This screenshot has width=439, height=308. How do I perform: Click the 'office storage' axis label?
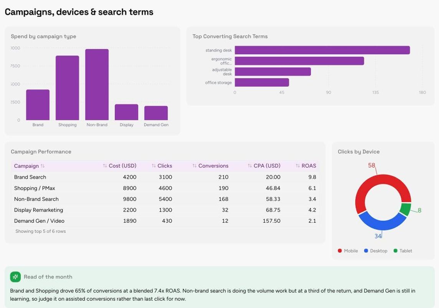218,83
